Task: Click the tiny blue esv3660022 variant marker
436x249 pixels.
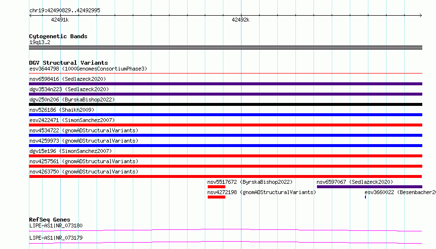Action: tap(365, 197)
